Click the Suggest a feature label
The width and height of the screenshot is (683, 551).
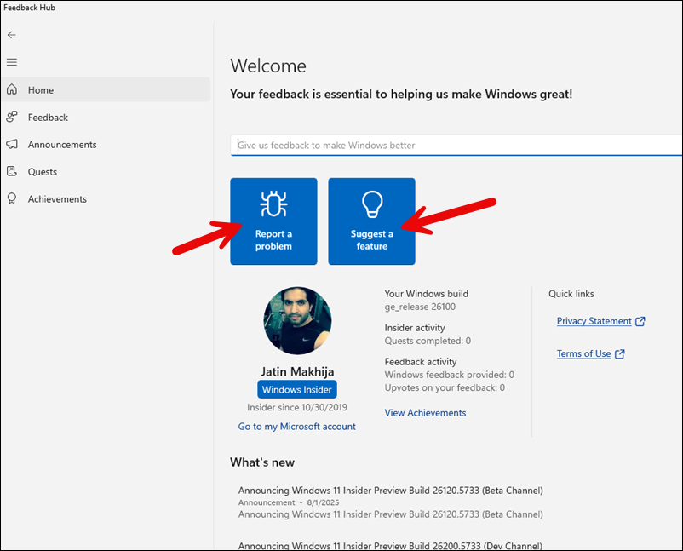pyautogui.click(x=372, y=240)
